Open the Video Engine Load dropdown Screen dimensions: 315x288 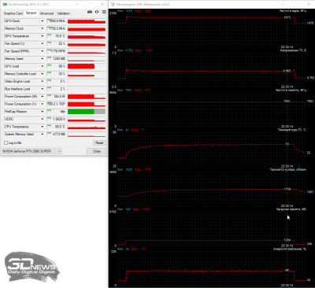43,81
